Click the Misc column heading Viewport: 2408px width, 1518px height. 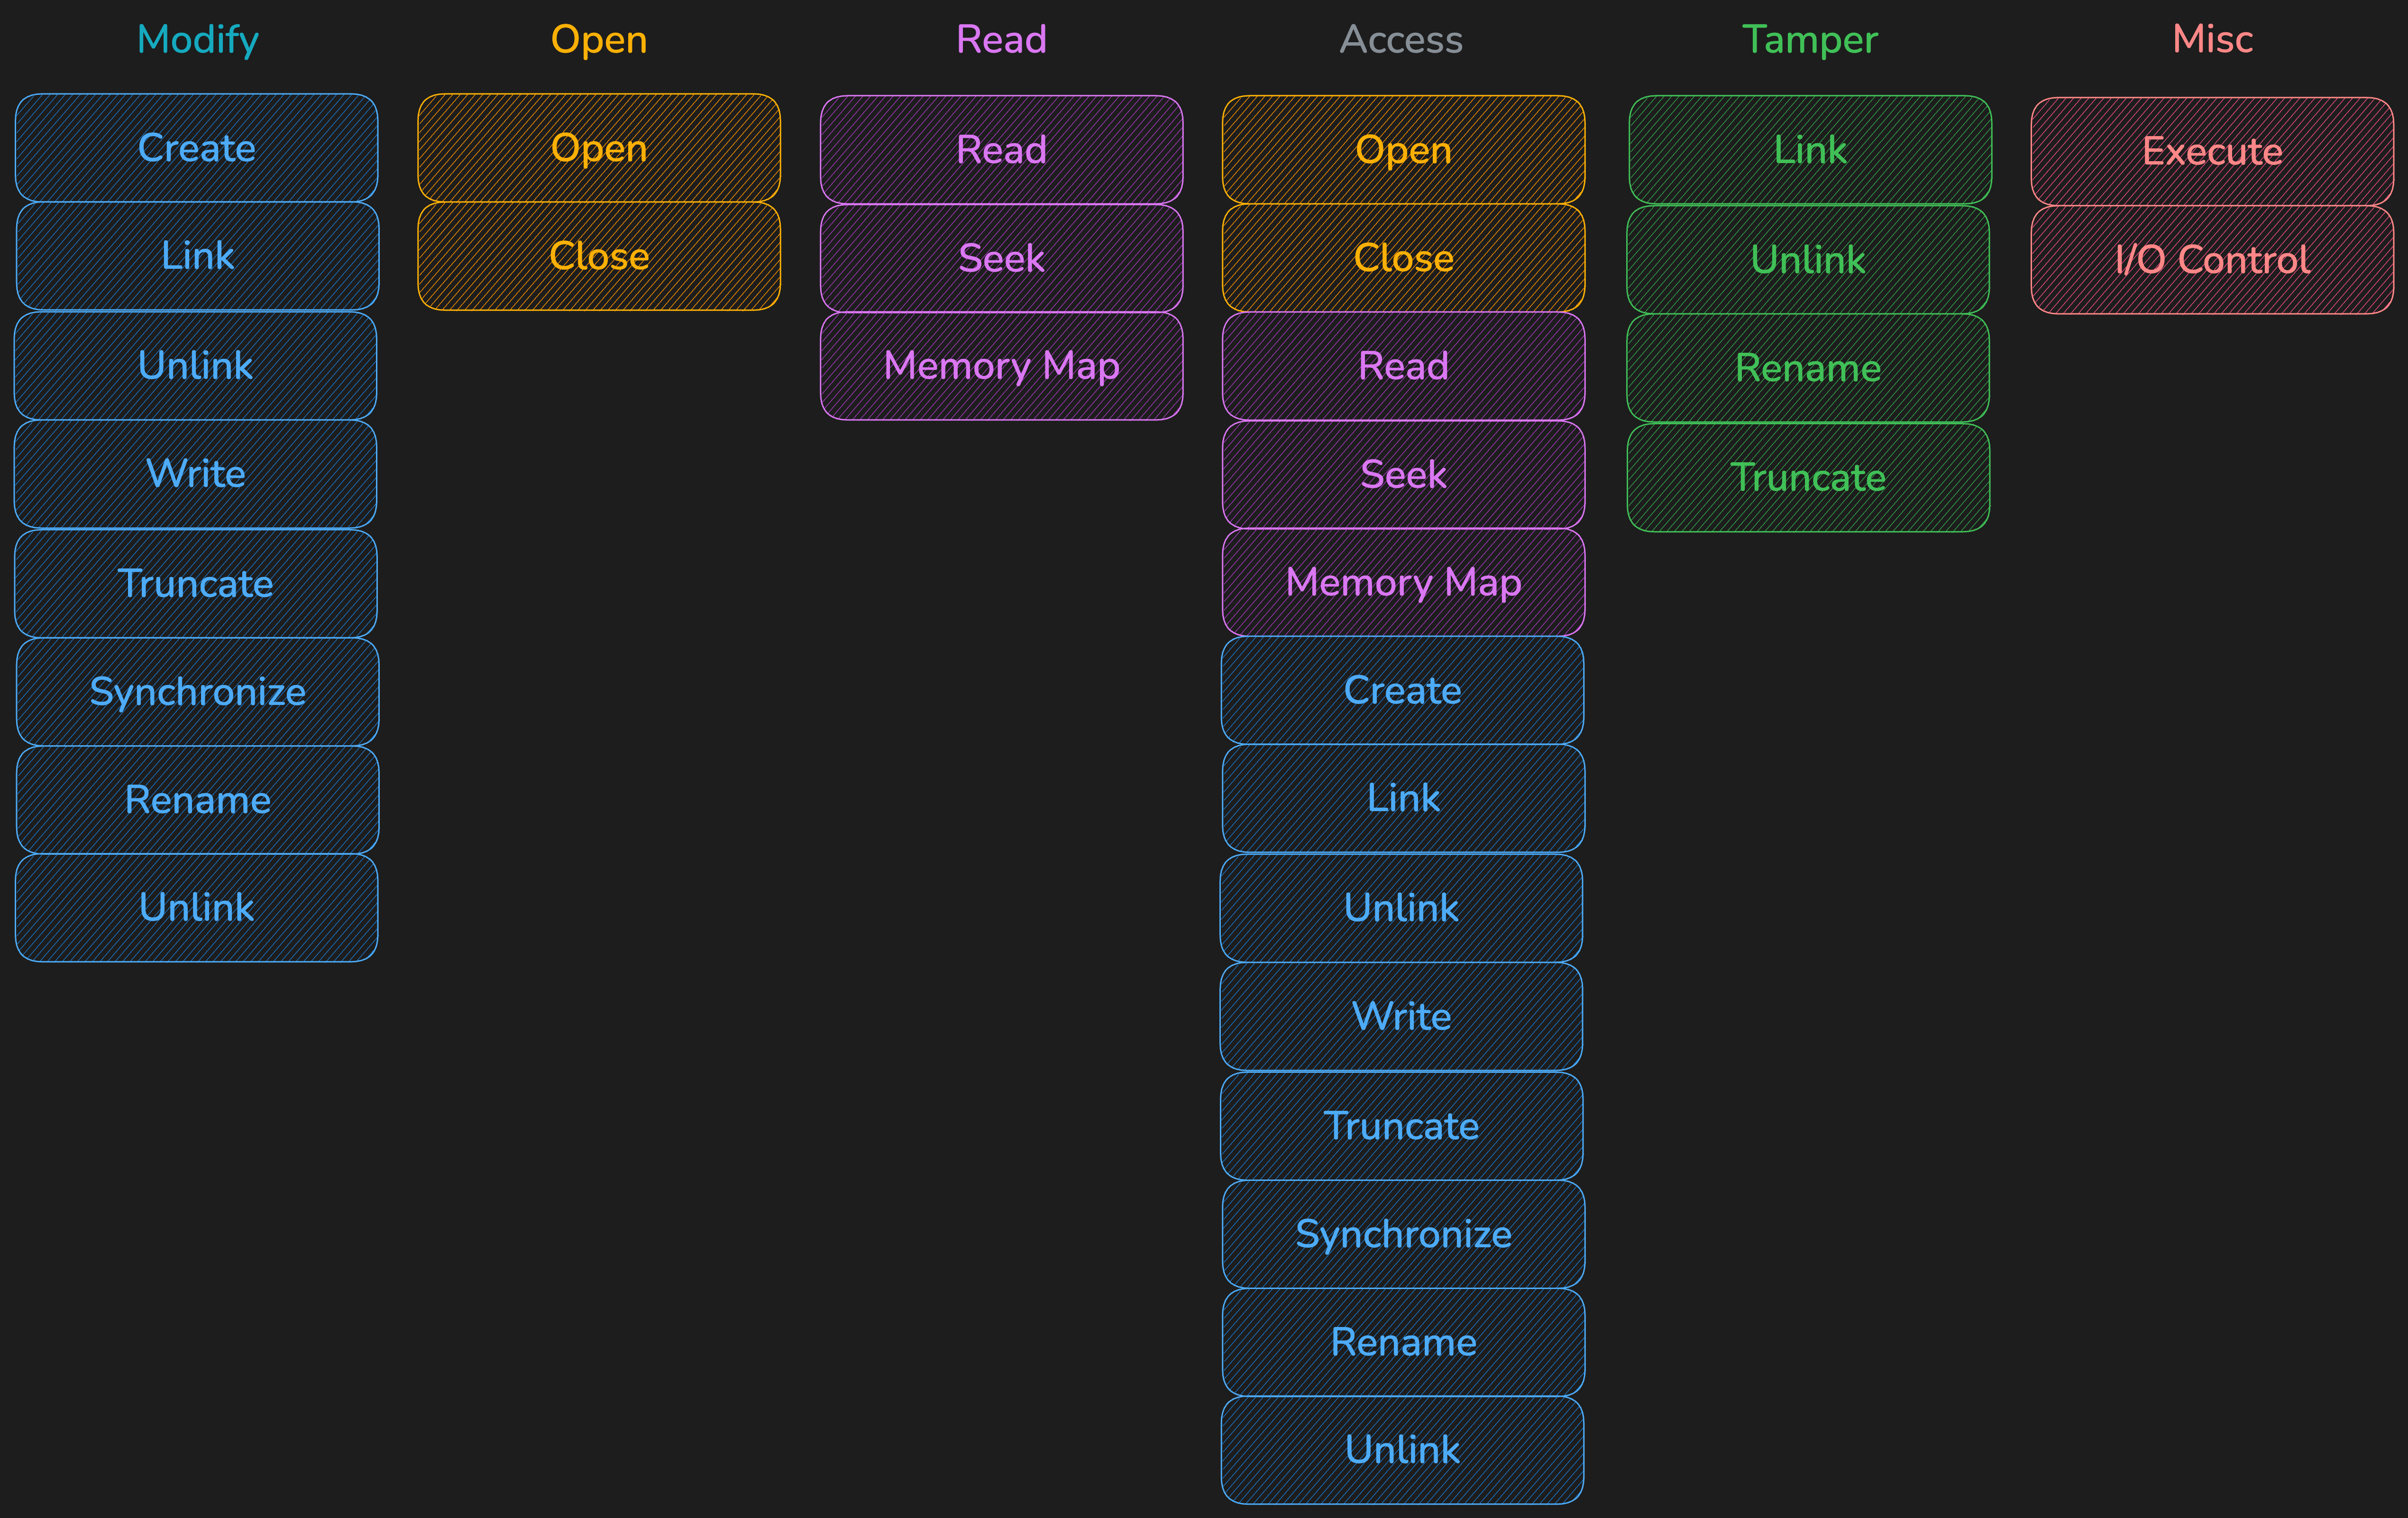coord(2212,40)
